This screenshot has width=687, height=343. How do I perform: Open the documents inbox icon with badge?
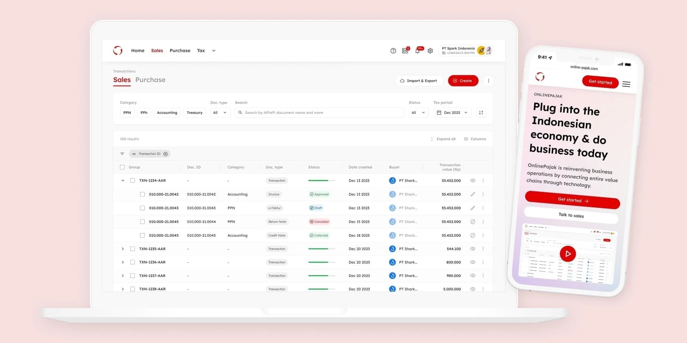tap(405, 51)
